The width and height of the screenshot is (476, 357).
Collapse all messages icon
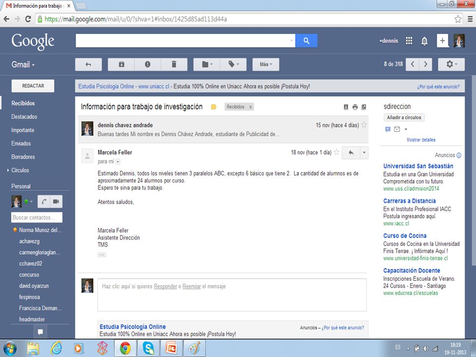(x=346, y=107)
